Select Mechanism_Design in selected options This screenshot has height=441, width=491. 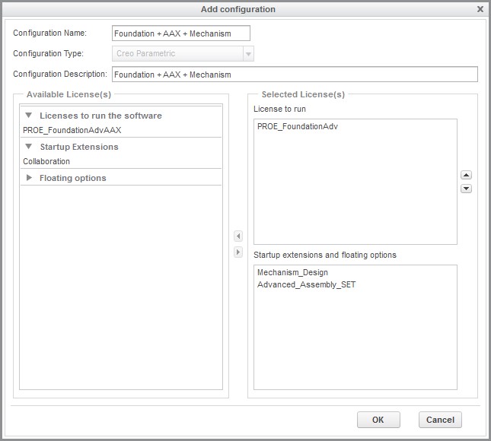point(292,272)
